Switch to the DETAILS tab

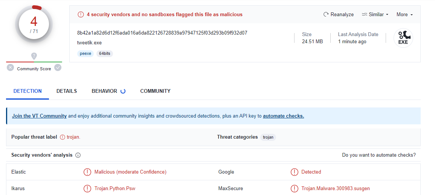67,91
